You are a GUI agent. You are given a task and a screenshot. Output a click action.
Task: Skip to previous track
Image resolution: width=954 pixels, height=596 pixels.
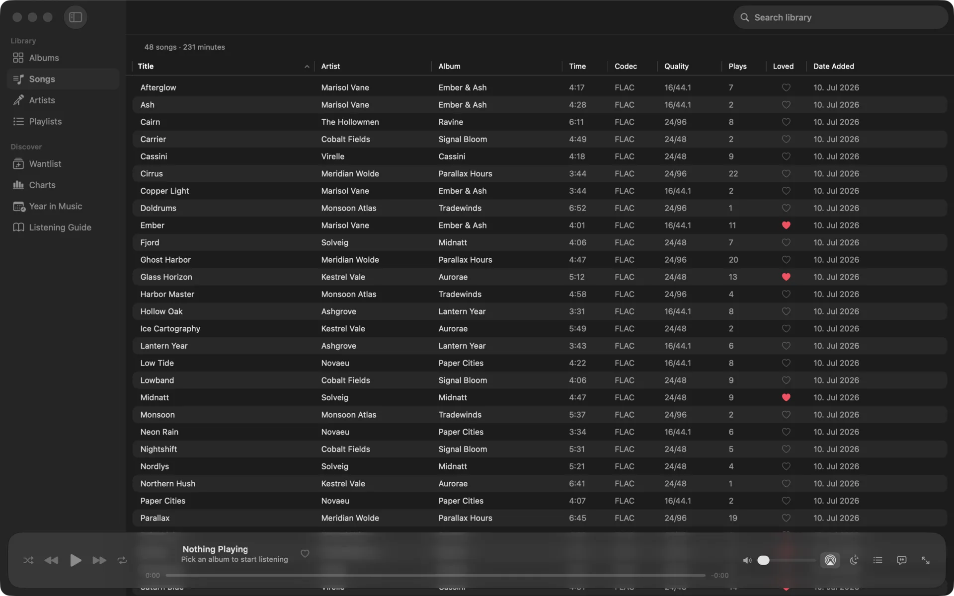[x=51, y=560]
